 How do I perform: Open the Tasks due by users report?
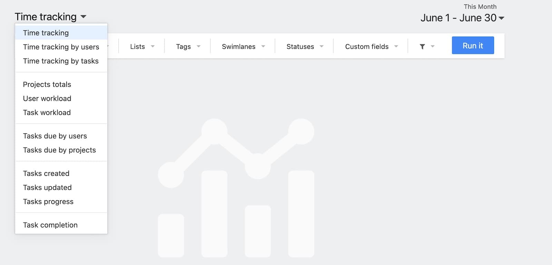coord(61,136)
